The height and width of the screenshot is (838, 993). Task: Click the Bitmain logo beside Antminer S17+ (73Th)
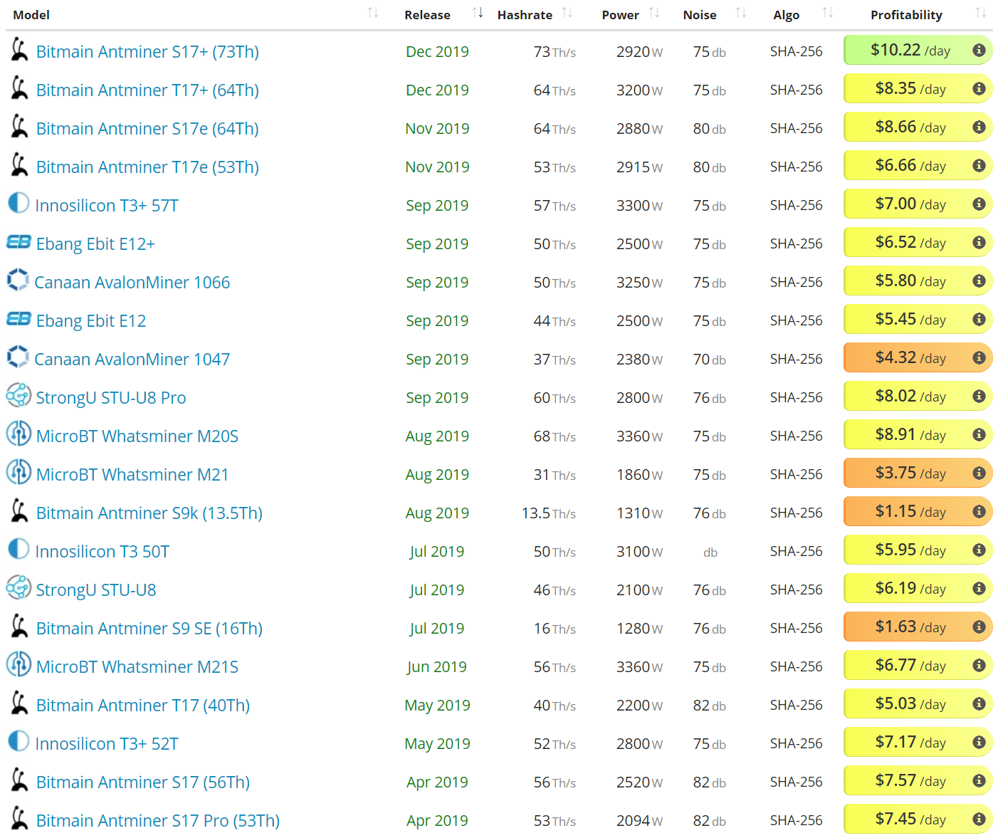point(20,50)
